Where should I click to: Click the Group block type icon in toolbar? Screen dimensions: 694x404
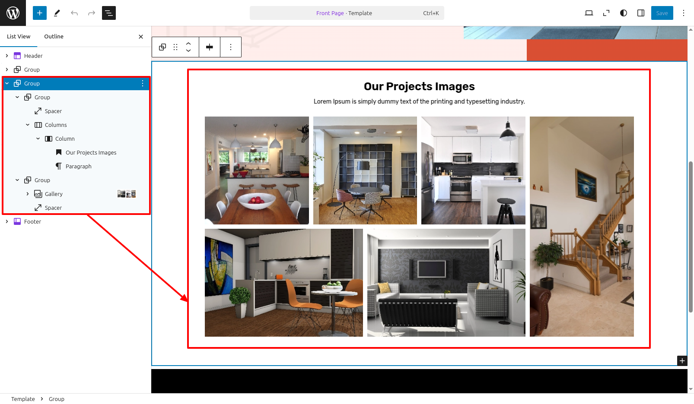(x=162, y=47)
